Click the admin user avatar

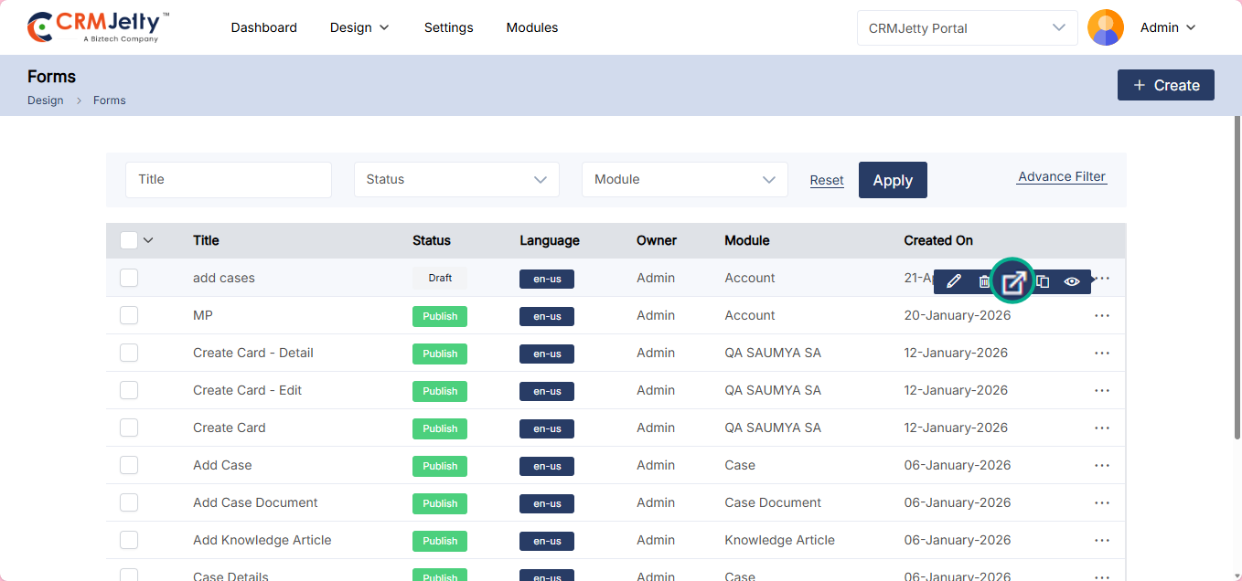pos(1105,27)
